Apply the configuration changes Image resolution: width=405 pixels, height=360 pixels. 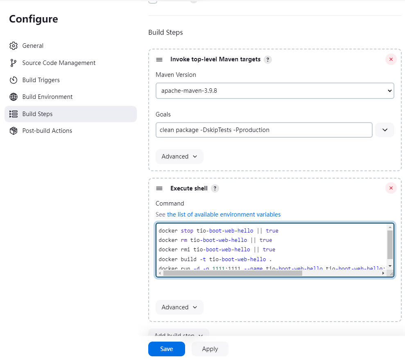tap(210, 349)
